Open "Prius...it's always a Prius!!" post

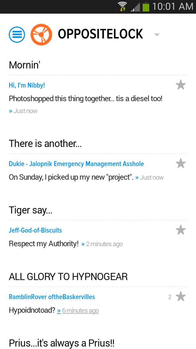62,343
